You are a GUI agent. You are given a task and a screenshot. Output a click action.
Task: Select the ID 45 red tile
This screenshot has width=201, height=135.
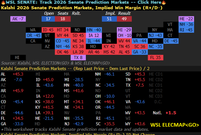pos(48,30)
